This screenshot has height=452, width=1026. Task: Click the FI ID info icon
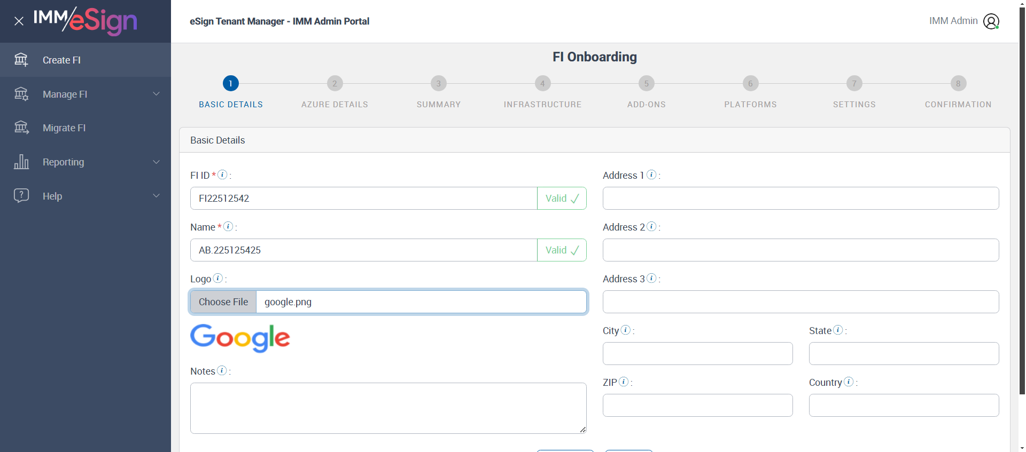[x=223, y=175]
